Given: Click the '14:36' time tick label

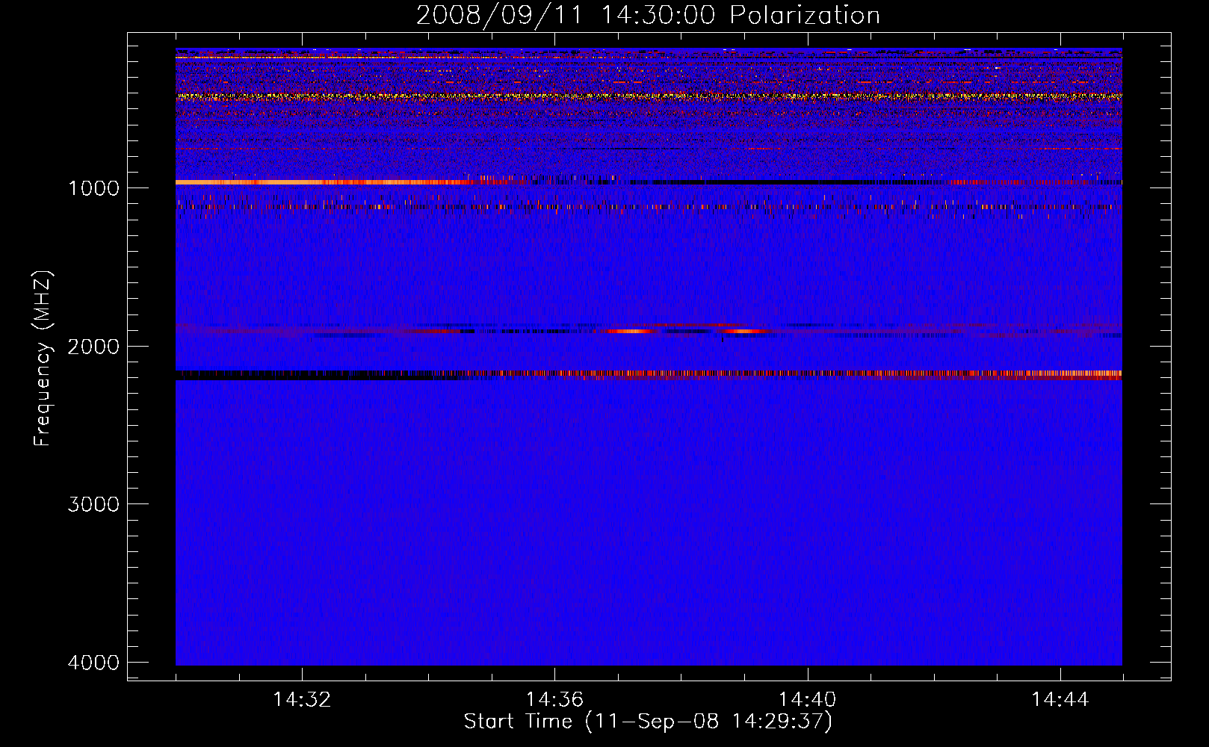Looking at the screenshot, I should coord(554,700).
